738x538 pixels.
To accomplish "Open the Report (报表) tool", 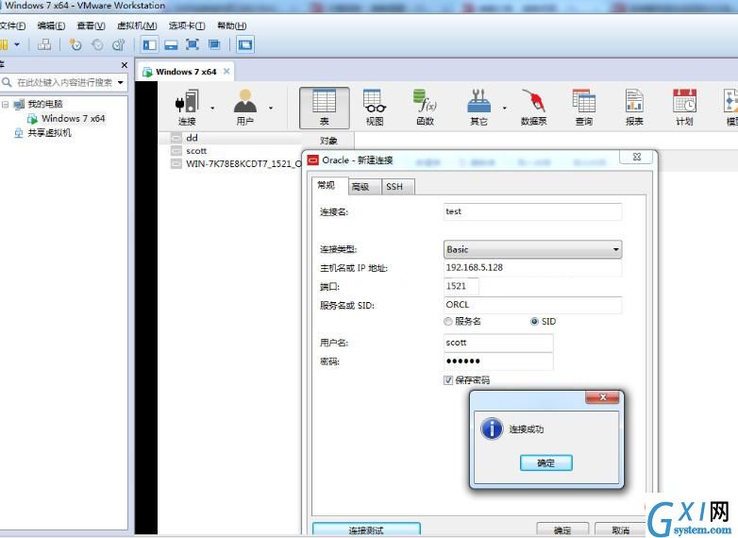I will click(634, 108).
